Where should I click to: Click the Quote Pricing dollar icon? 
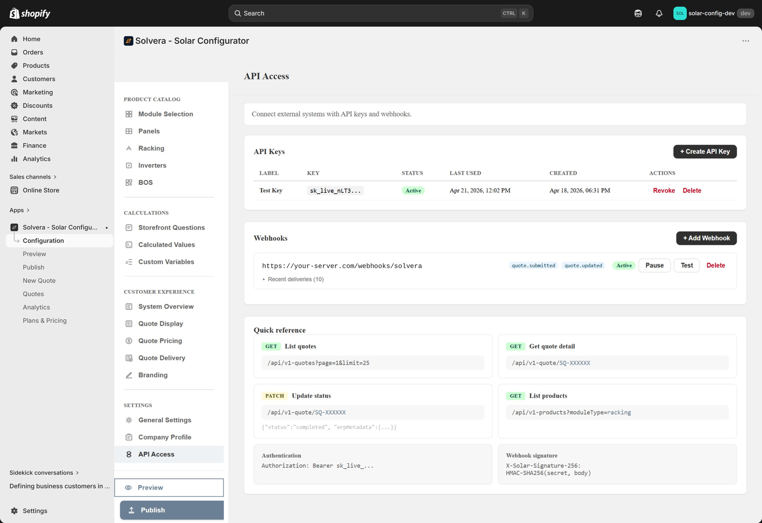click(129, 341)
